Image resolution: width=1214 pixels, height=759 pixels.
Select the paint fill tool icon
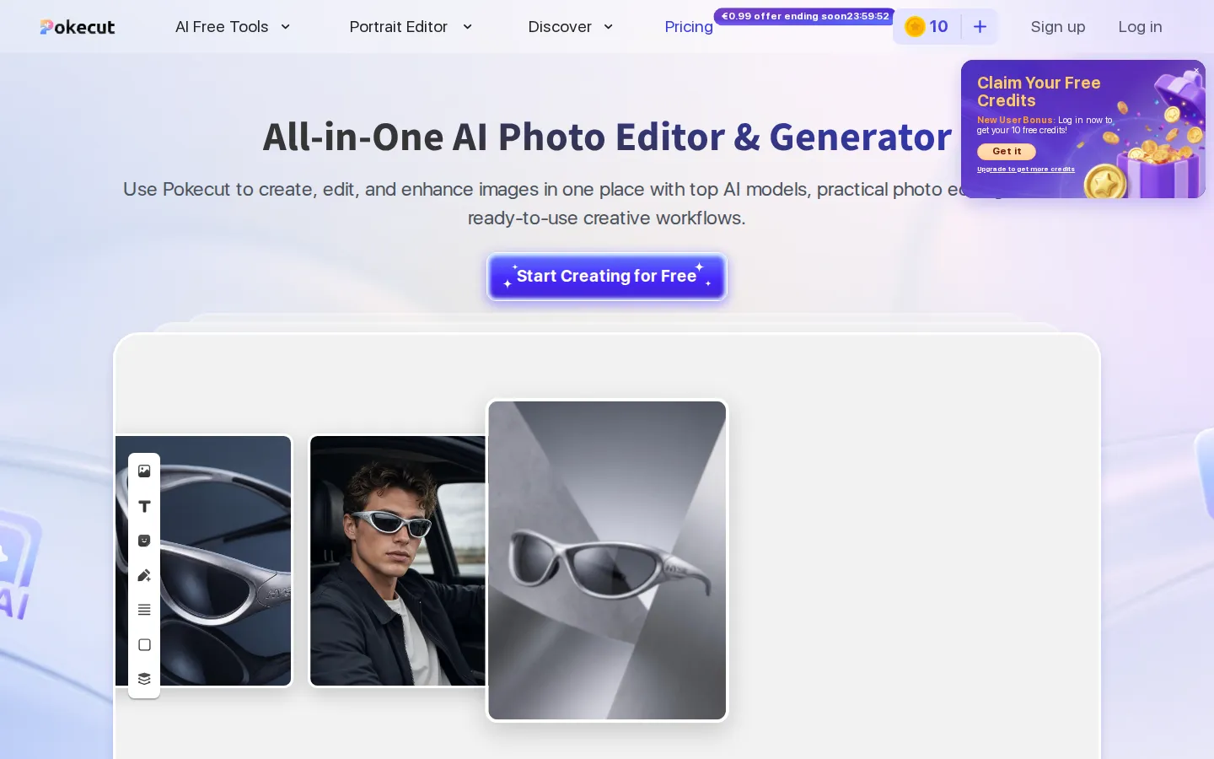pyautogui.click(x=144, y=575)
